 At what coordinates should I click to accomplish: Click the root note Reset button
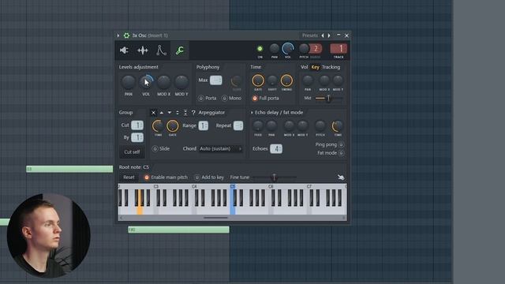[x=129, y=177]
